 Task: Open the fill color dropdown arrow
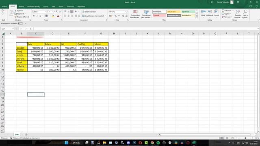pyautogui.click(x=55, y=16)
